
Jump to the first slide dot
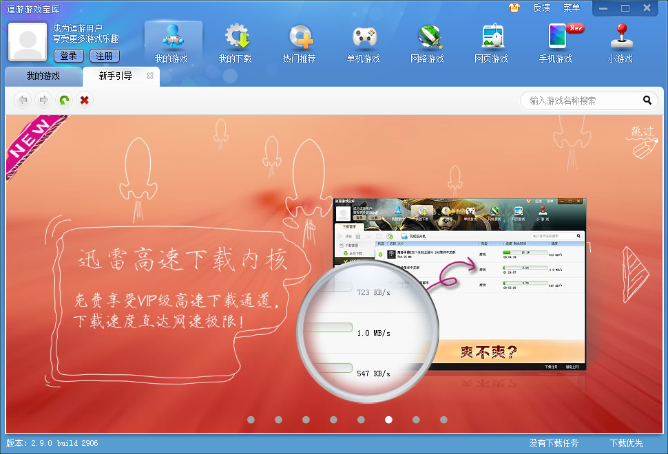pyautogui.click(x=251, y=420)
